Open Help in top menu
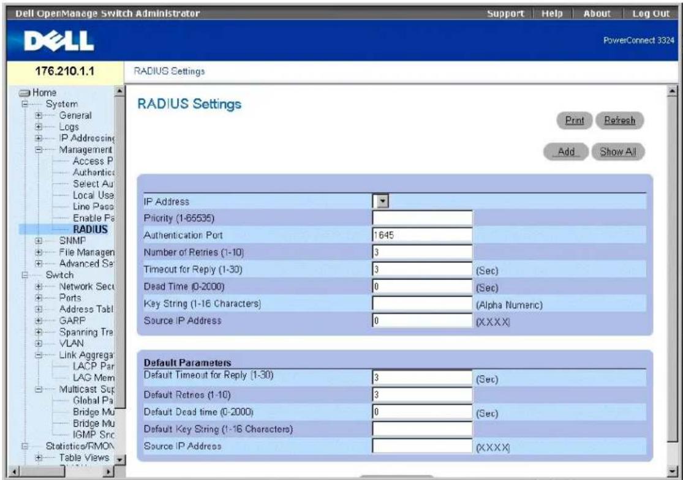 click(552, 13)
